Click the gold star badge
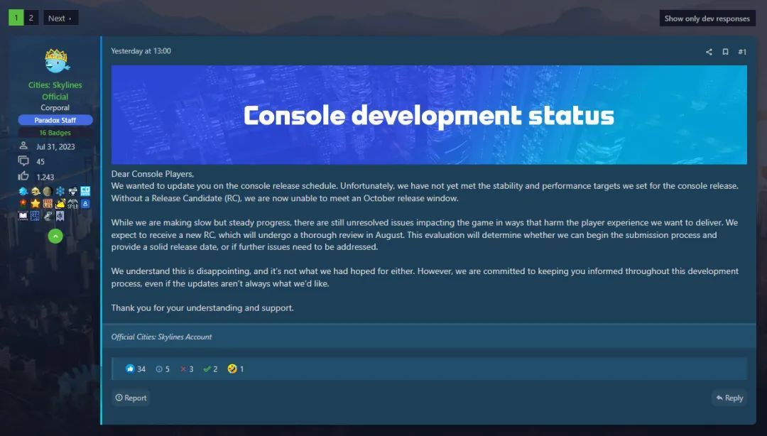The image size is (767, 436). [x=36, y=204]
